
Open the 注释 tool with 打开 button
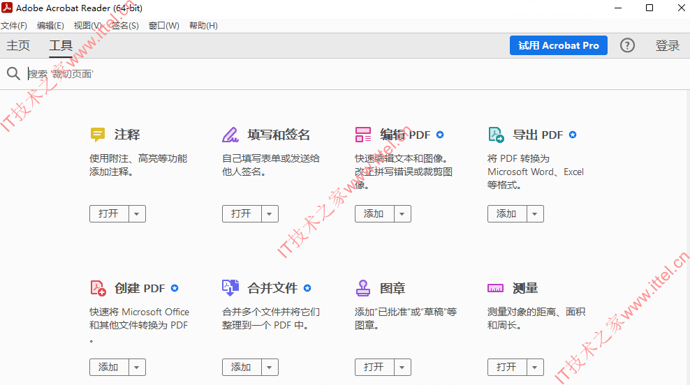109,214
